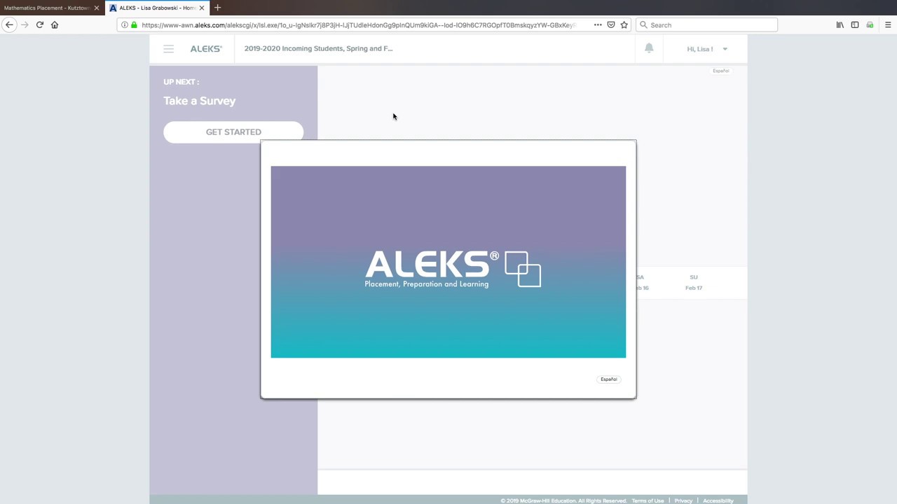Click the URL address field
The width and height of the screenshot is (897, 504).
click(357, 24)
